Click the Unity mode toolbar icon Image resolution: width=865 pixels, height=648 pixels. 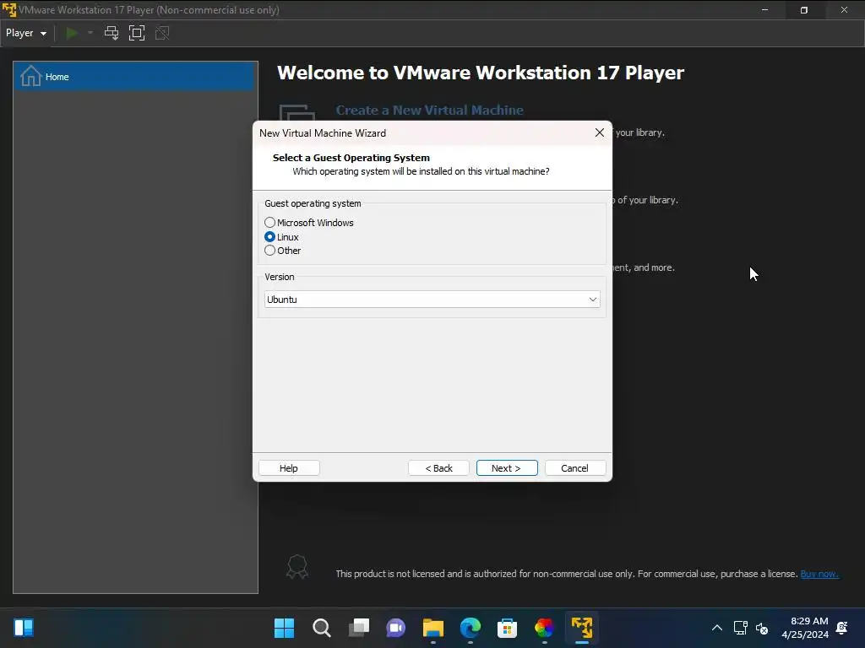coord(162,33)
